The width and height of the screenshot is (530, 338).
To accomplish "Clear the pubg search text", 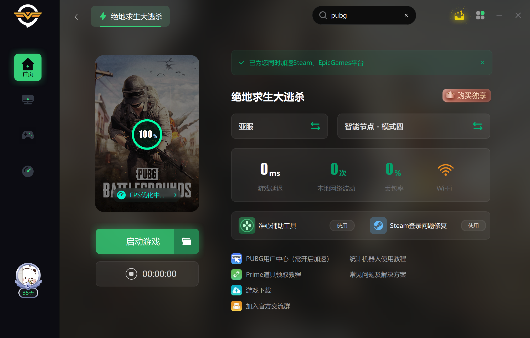I will click(x=406, y=15).
